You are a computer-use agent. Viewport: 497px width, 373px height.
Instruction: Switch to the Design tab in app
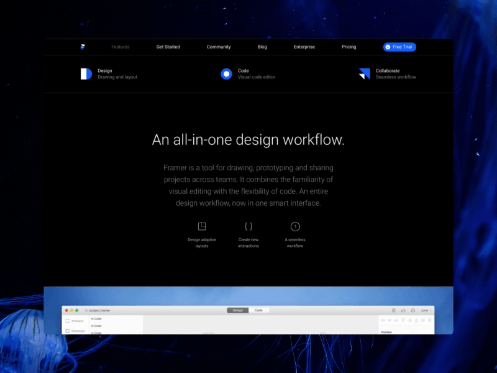(x=237, y=310)
